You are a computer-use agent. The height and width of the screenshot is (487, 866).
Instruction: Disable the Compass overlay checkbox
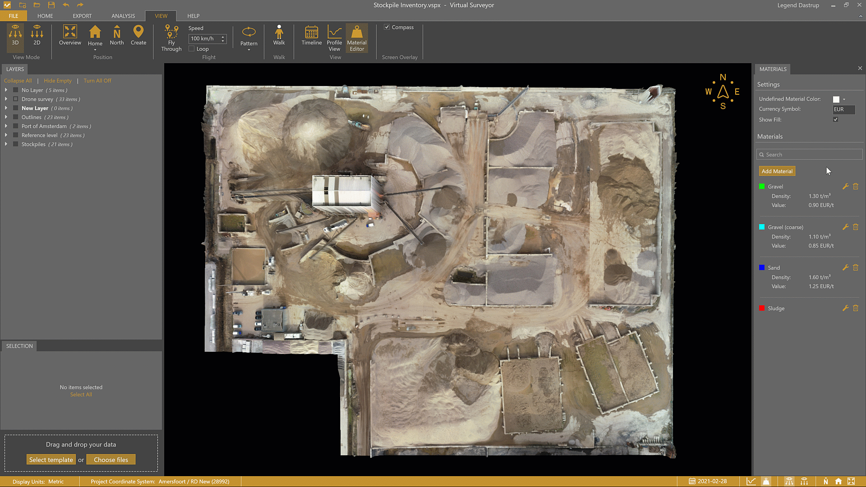coord(387,27)
